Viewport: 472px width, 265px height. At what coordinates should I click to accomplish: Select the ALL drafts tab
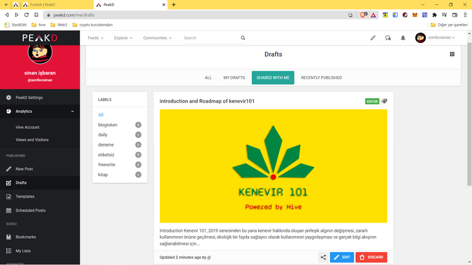click(x=208, y=78)
